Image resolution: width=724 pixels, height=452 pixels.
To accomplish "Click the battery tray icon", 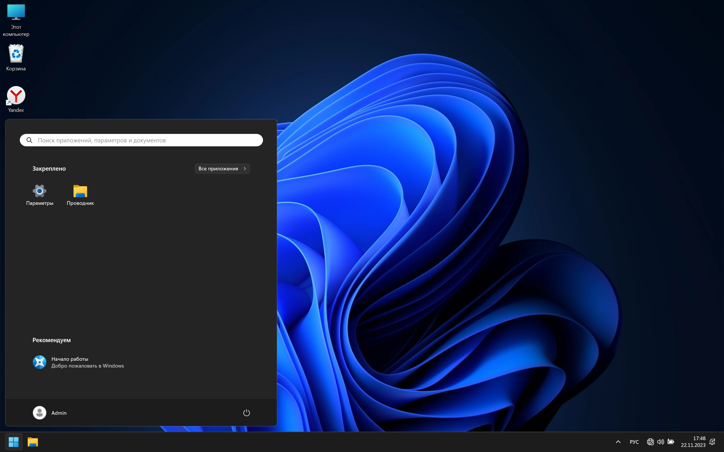I will pyautogui.click(x=671, y=442).
